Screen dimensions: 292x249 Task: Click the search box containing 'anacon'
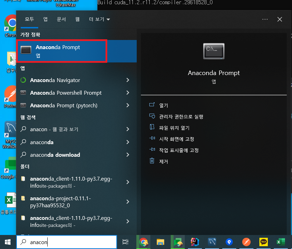coord(67,242)
